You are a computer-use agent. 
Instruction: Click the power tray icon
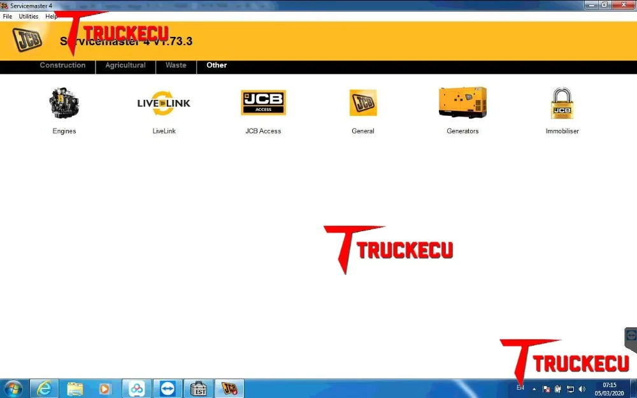click(x=558, y=389)
